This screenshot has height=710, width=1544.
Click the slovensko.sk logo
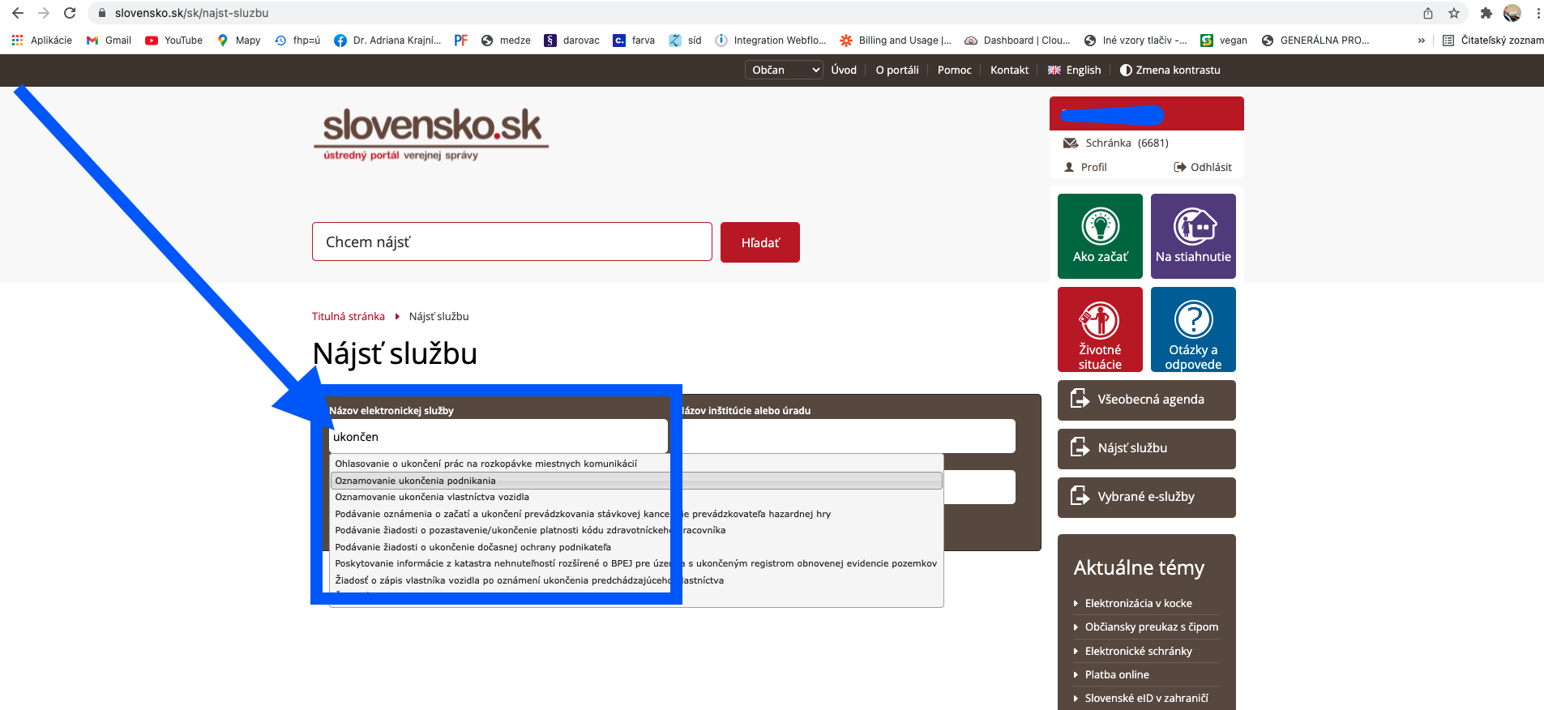pyautogui.click(x=432, y=133)
